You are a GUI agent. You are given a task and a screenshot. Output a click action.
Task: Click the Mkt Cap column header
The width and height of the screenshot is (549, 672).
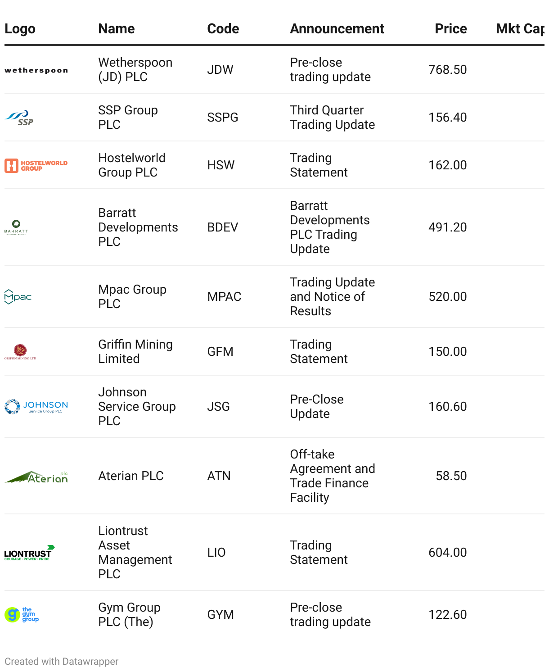click(x=520, y=29)
